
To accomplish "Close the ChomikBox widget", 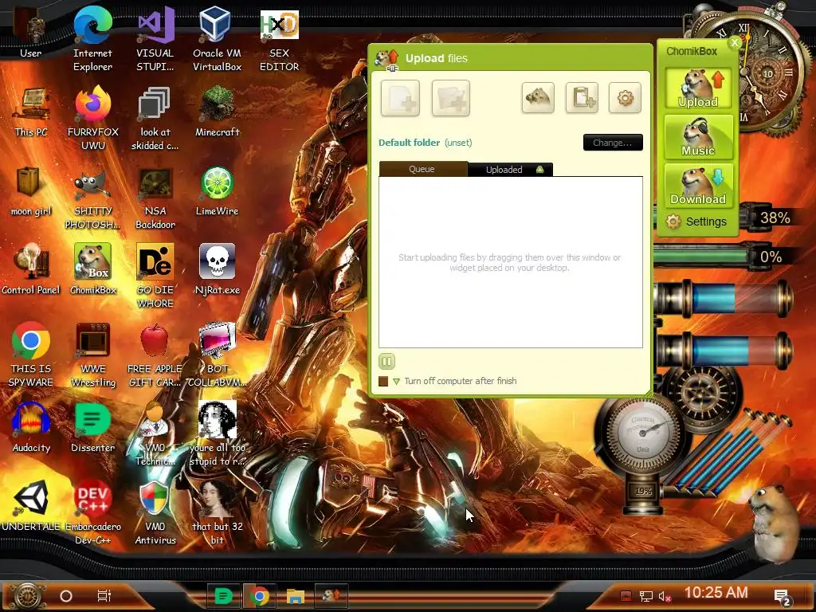I will [734, 42].
